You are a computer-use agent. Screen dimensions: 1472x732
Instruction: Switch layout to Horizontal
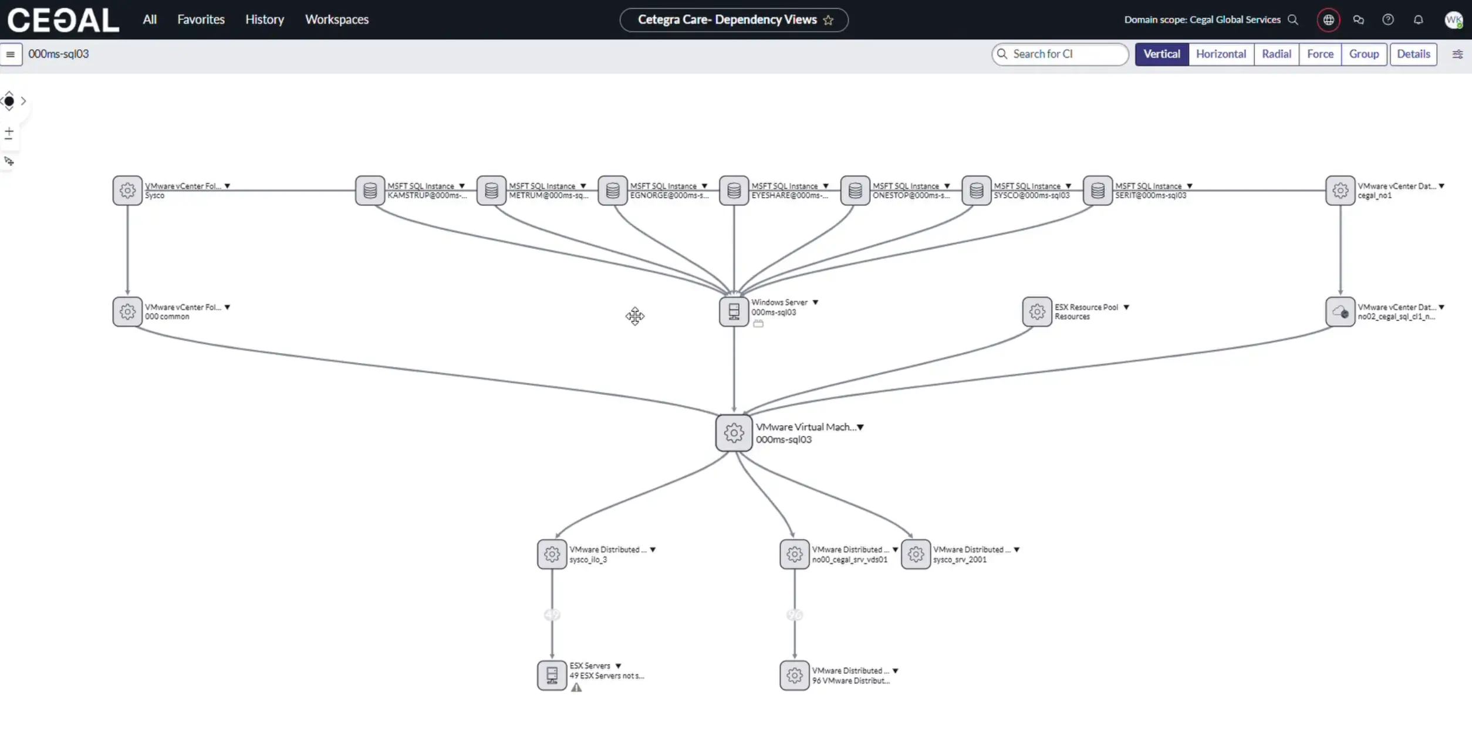[1221, 54]
